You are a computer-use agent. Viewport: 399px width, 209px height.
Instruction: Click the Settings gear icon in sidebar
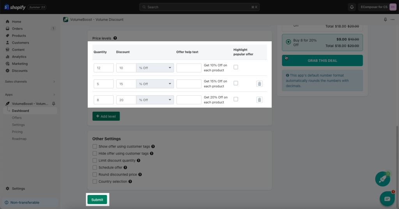(7, 189)
